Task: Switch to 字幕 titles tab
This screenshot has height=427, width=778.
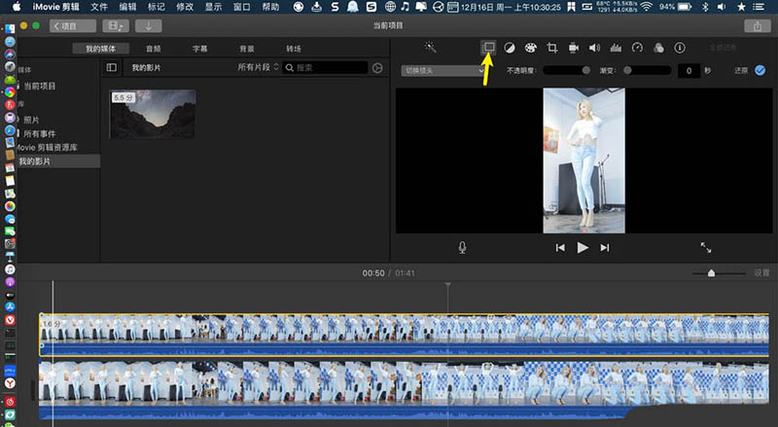Action: (200, 49)
